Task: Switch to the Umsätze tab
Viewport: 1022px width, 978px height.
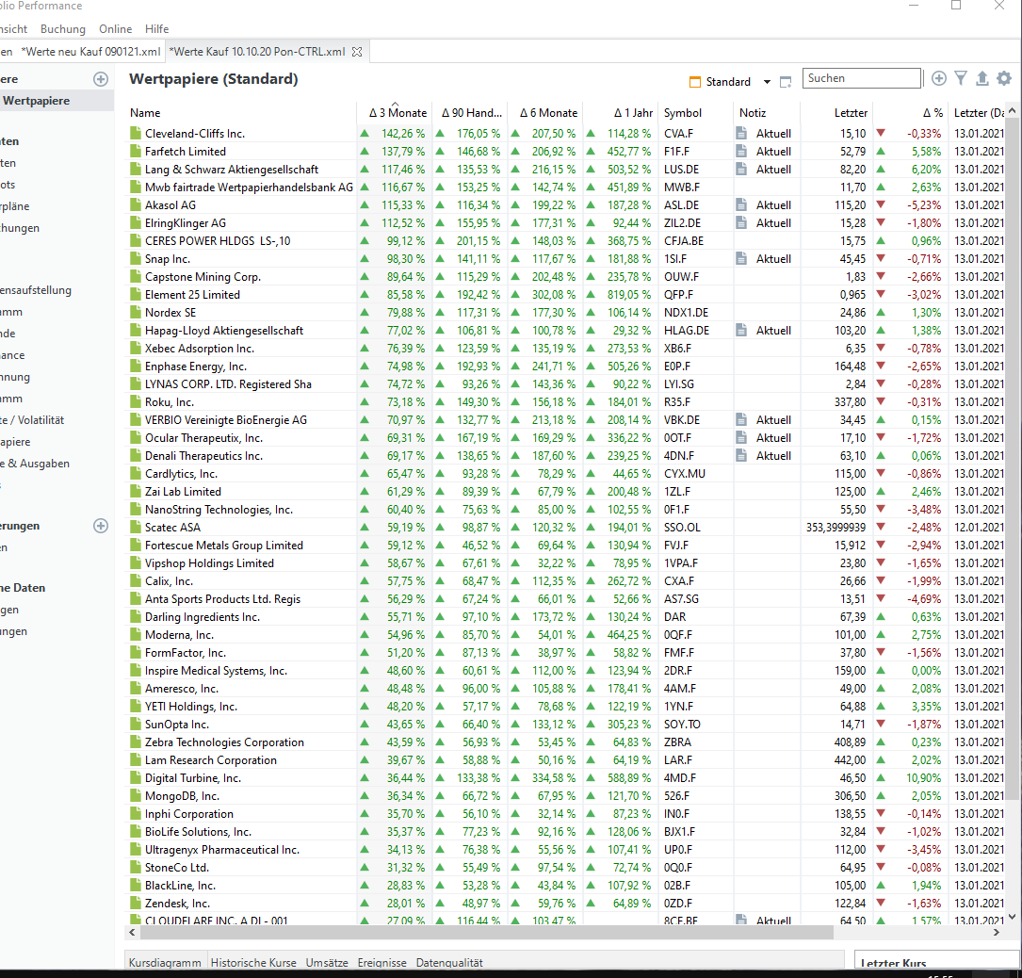Action: point(327,962)
